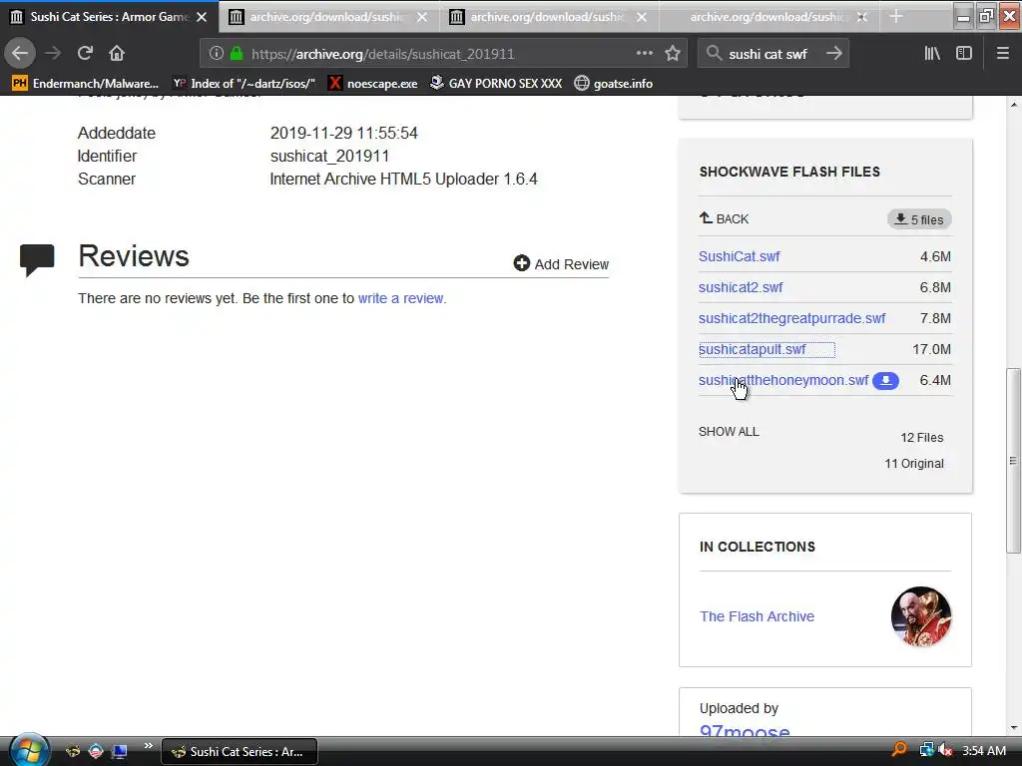Close the second archive.org download tab
The image size is (1022, 766).
(x=422, y=17)
